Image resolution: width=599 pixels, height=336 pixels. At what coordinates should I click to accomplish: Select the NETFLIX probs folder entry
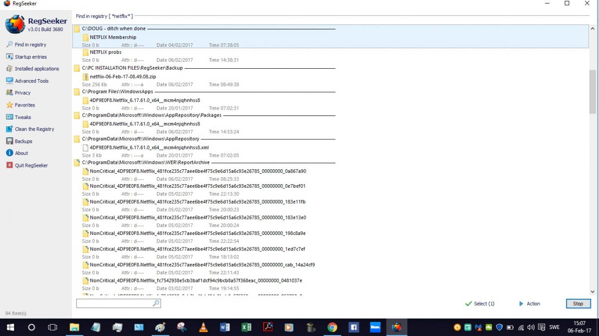105,52
